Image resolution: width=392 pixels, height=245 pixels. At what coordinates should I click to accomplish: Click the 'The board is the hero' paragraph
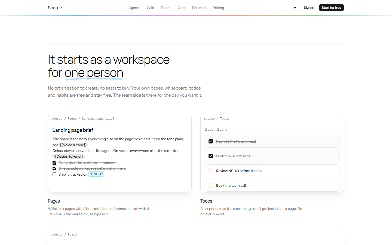point(118,142)
